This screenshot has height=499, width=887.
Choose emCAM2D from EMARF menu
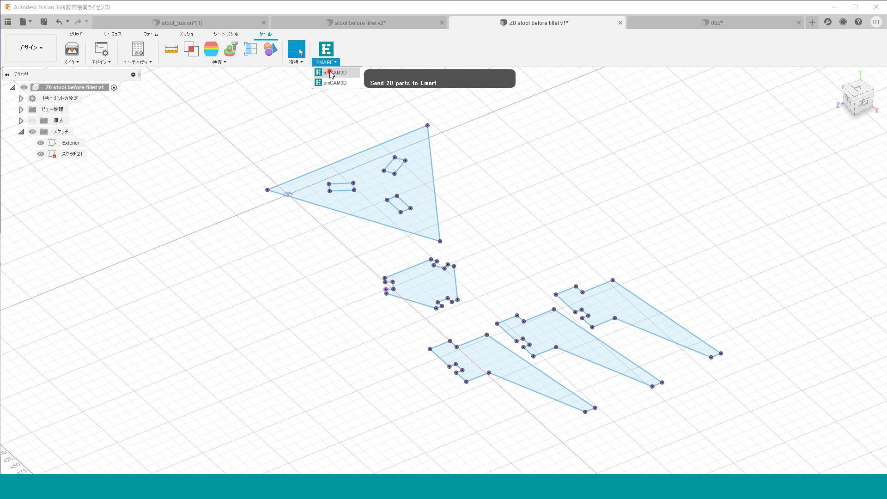coord(336,73)
